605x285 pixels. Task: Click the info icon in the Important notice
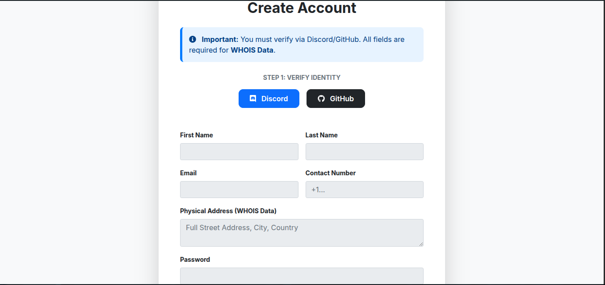193,39
